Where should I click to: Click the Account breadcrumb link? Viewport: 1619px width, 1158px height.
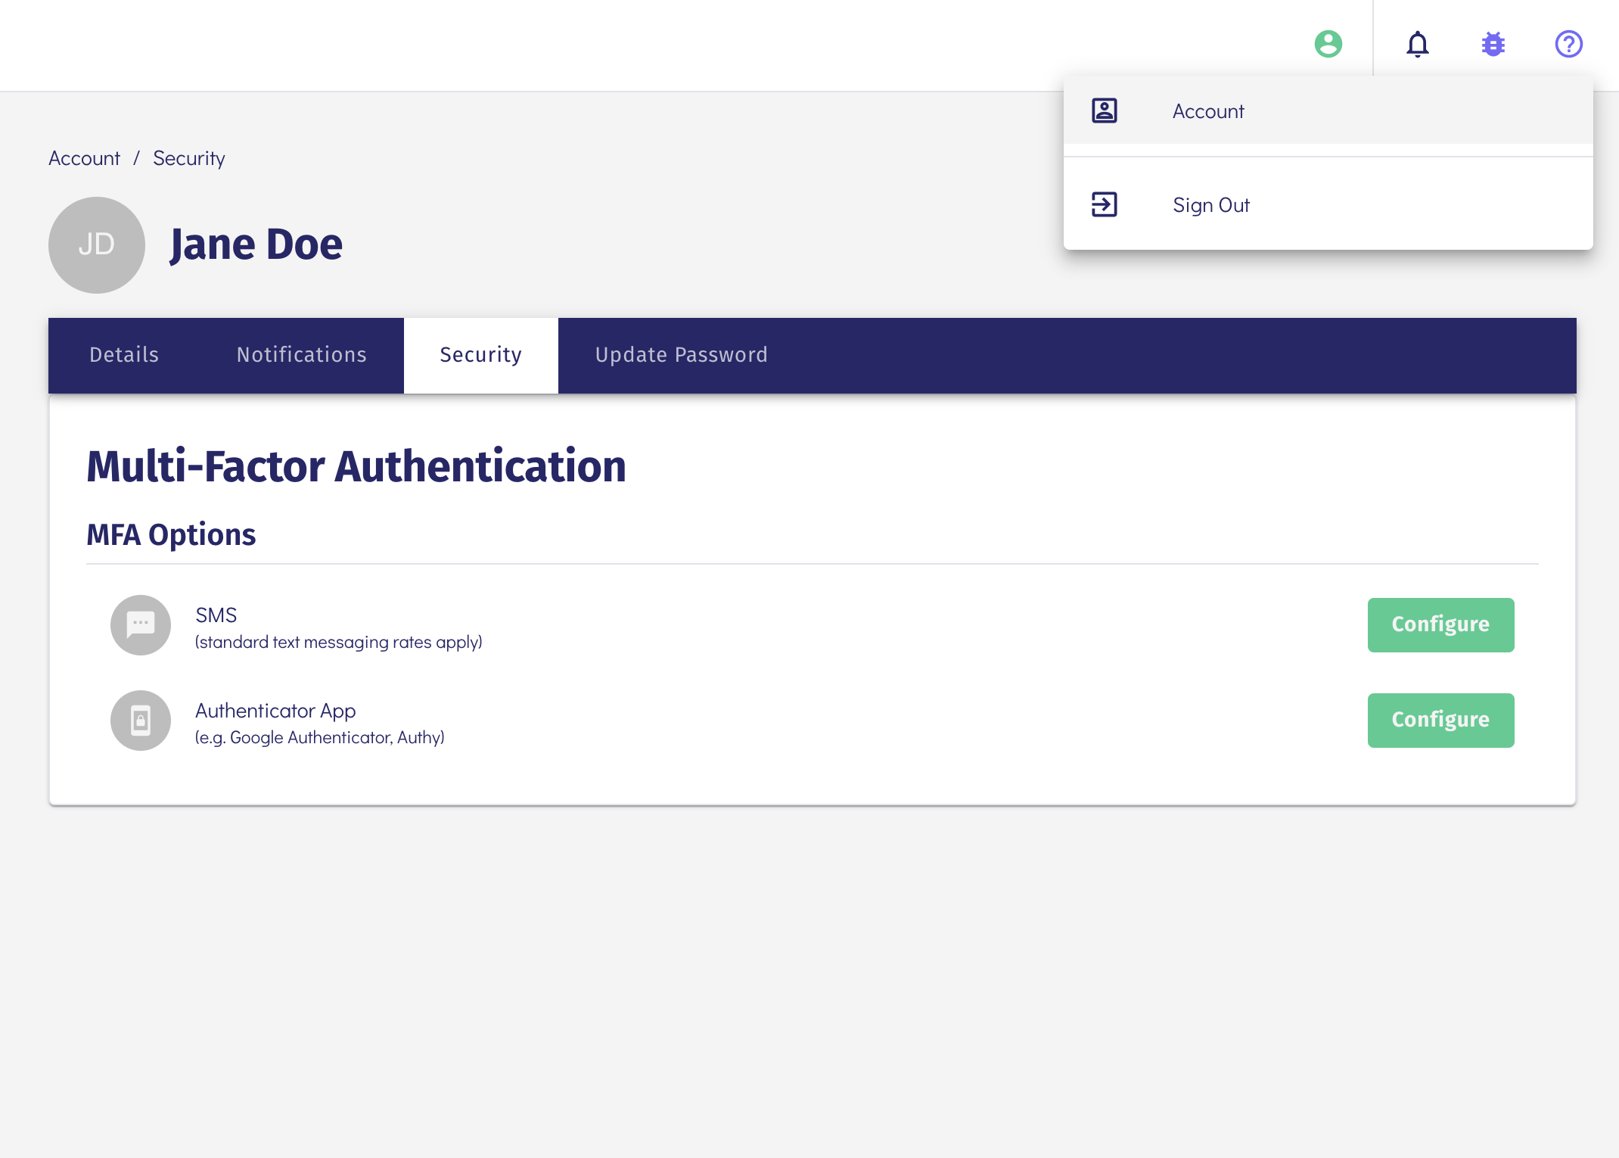pos(84,158)
